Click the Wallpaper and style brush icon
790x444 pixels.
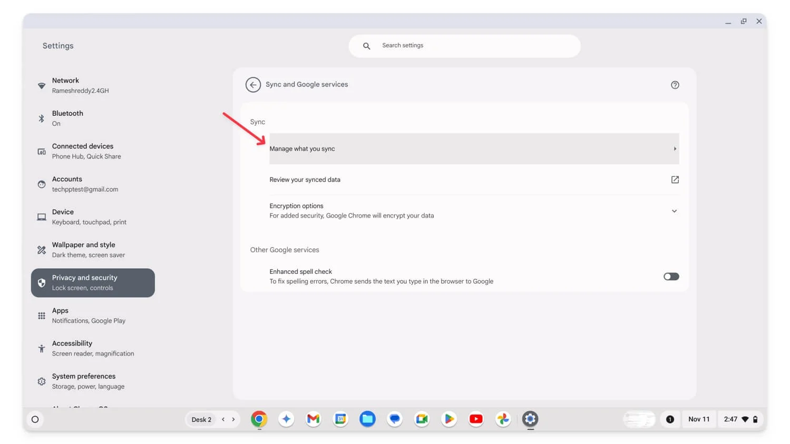click(42, 250)
